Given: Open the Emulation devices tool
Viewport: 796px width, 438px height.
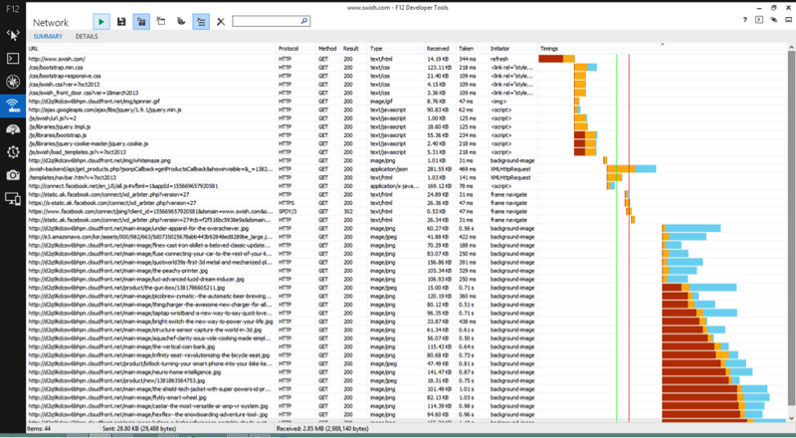Looking at the screenshot, I should coord(13,199).
